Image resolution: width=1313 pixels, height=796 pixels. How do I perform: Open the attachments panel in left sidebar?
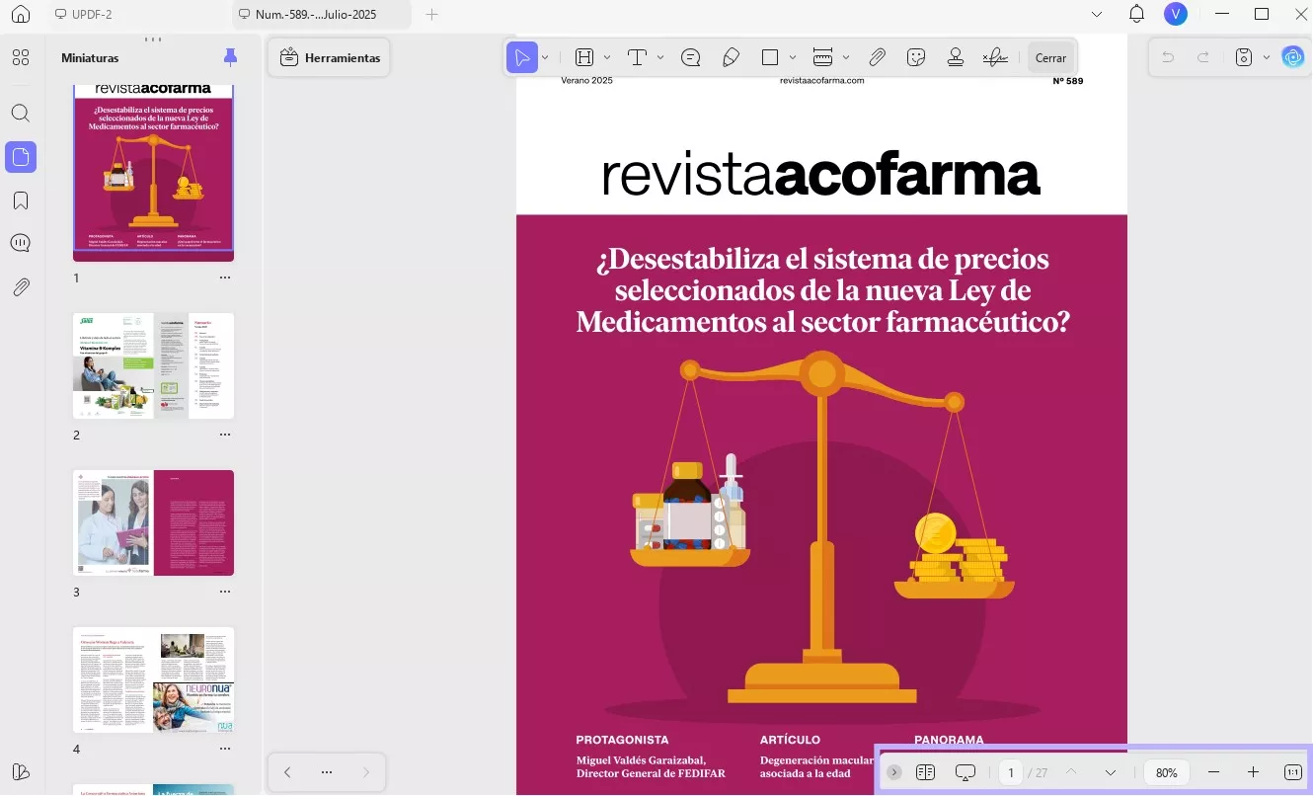tap(21, 287)
